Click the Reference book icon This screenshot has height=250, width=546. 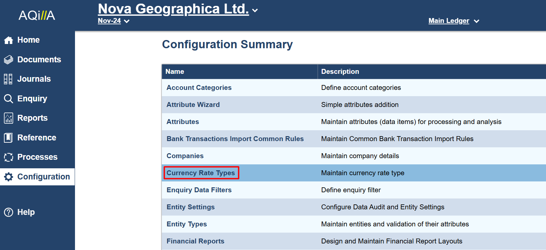click(8, 138)
